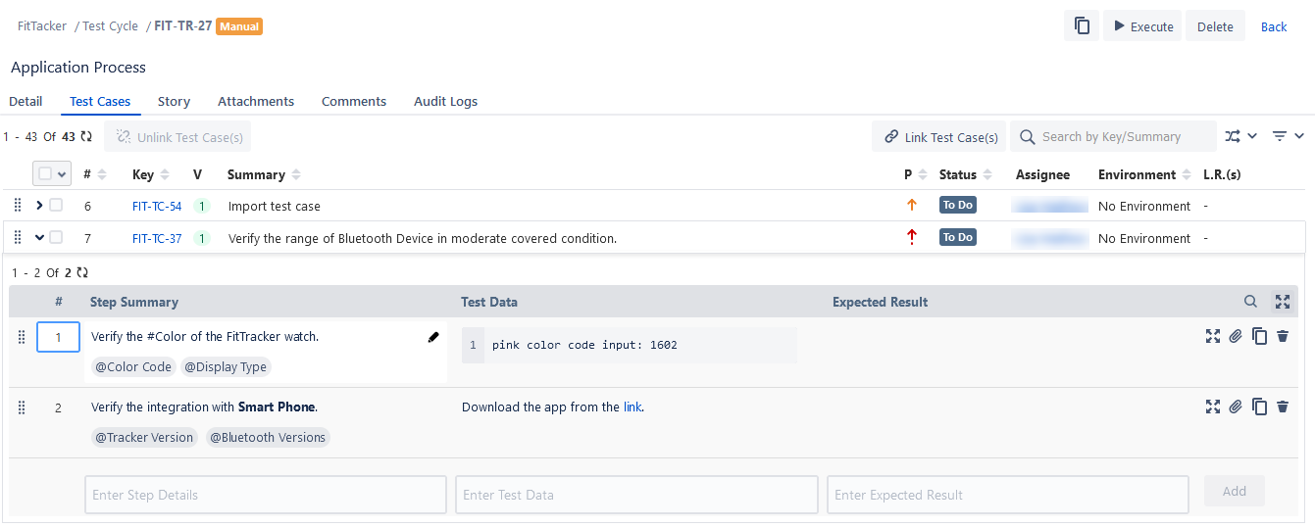The height and width of the screenshot is (527, 1315).
Task: Click the Enter Expected Result field
Action: point(1007,495)
